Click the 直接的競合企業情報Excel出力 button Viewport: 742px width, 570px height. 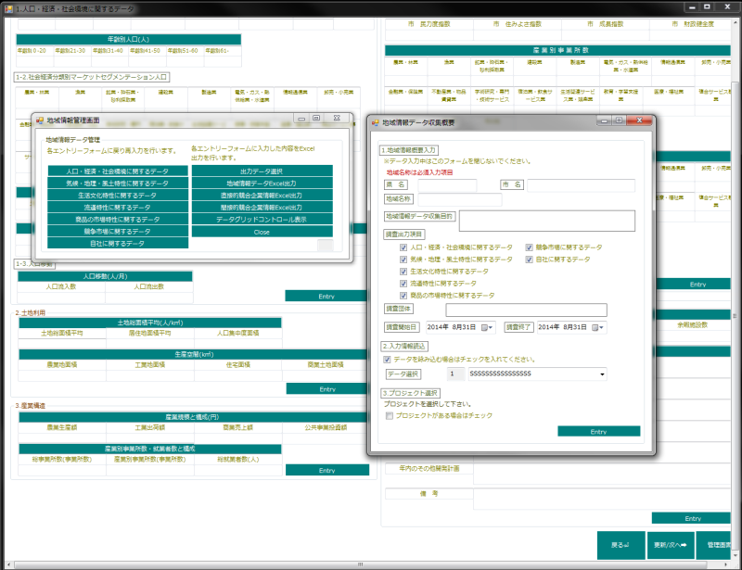[262, 196]
